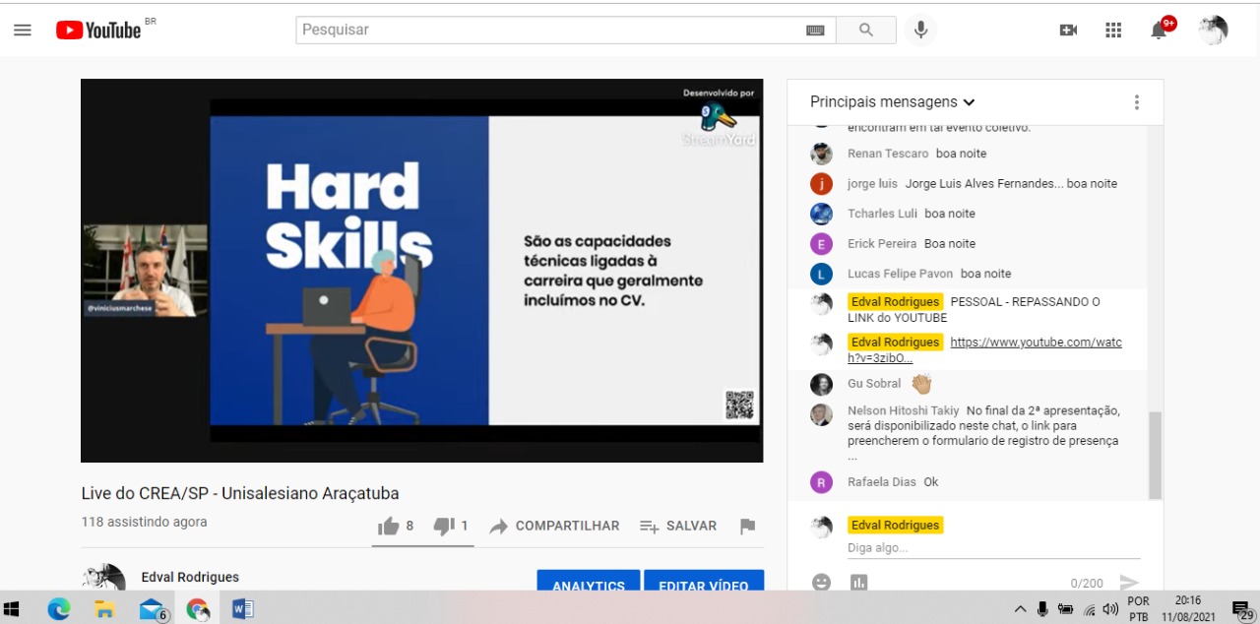1260x624 pixels.
Task: Click the chat scrollbar thumb
Action: (1156, 455)
